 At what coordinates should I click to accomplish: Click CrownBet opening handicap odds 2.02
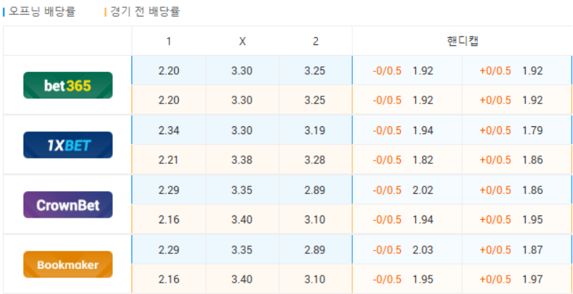click(423, 191)
